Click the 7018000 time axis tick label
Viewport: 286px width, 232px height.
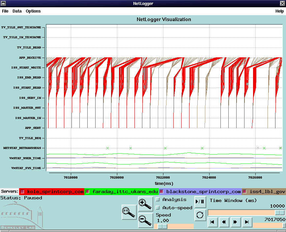[71, 178]
